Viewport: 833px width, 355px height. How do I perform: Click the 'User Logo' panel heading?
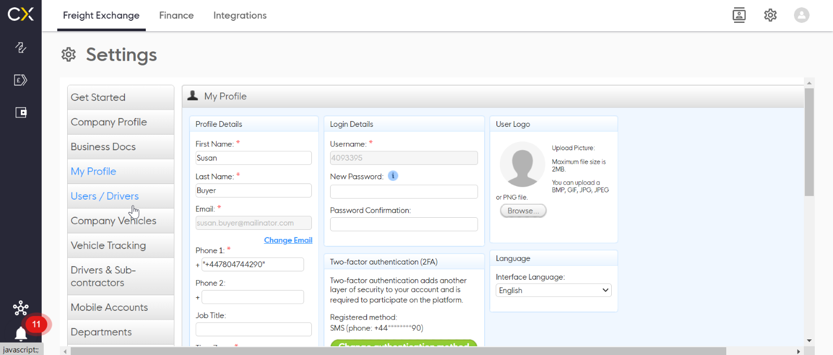[513, 124]
